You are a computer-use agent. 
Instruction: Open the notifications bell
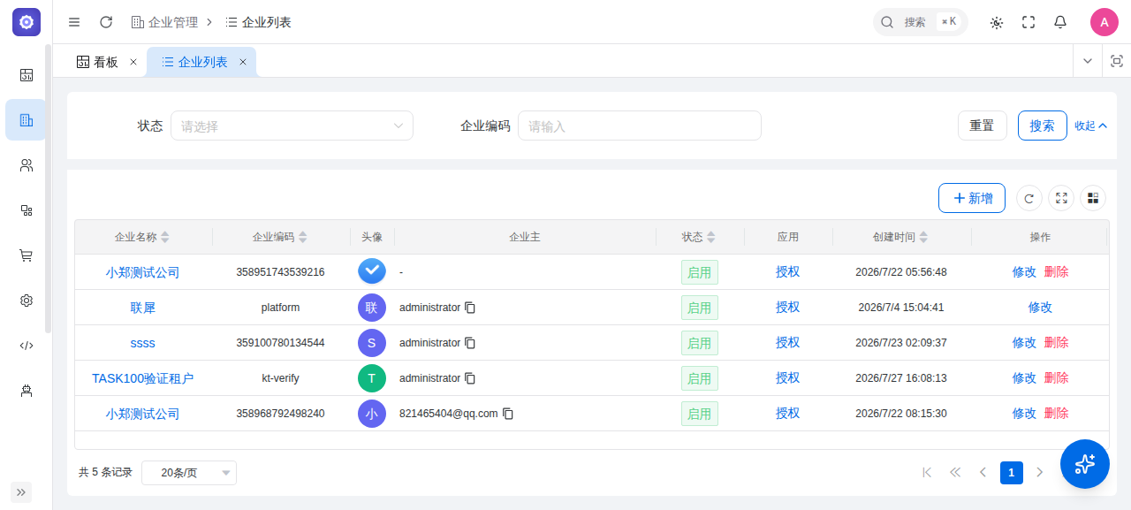coord(1060,22)
